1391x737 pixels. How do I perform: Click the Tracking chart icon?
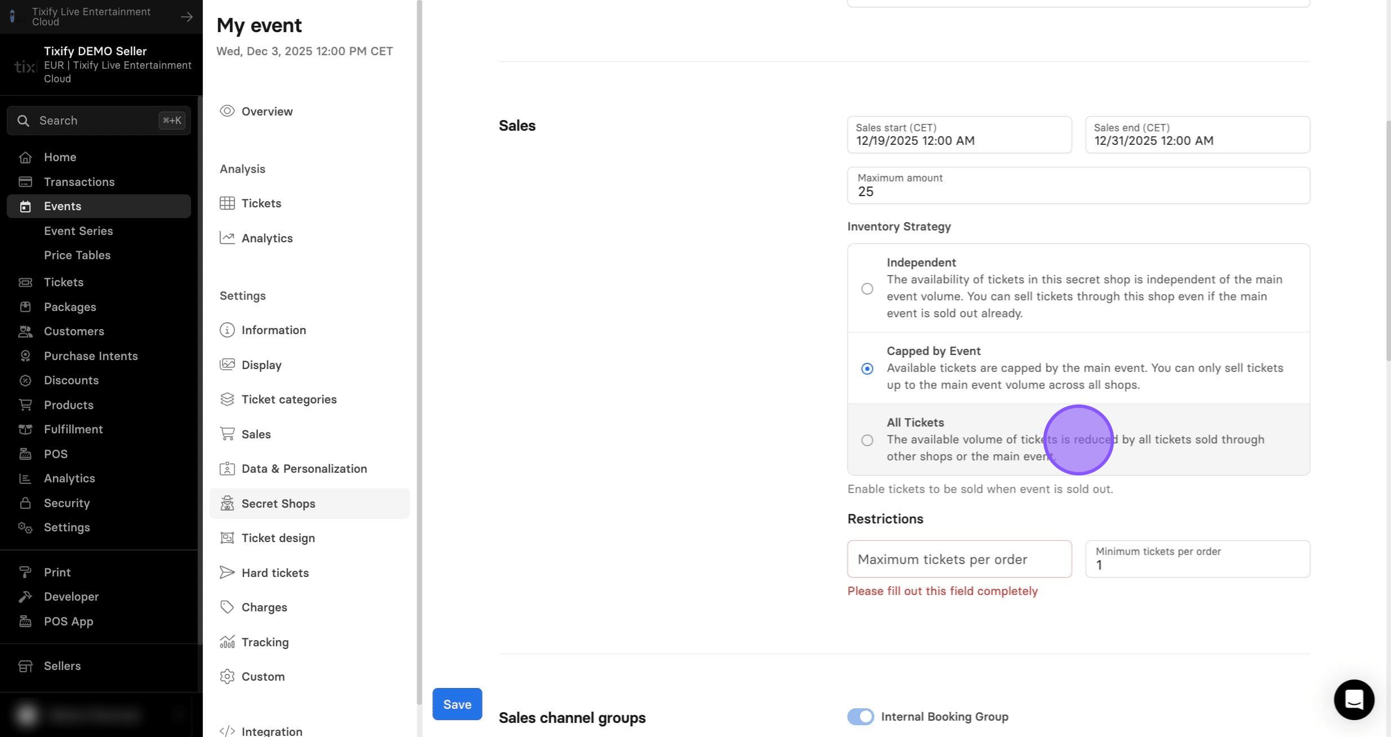[227, 642]
